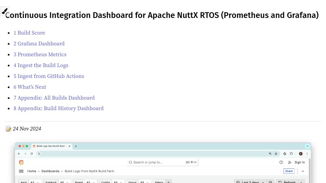
Task: Click the browser back arrow in screenshot
Action: pyautogui.click(x=19, y=154)
